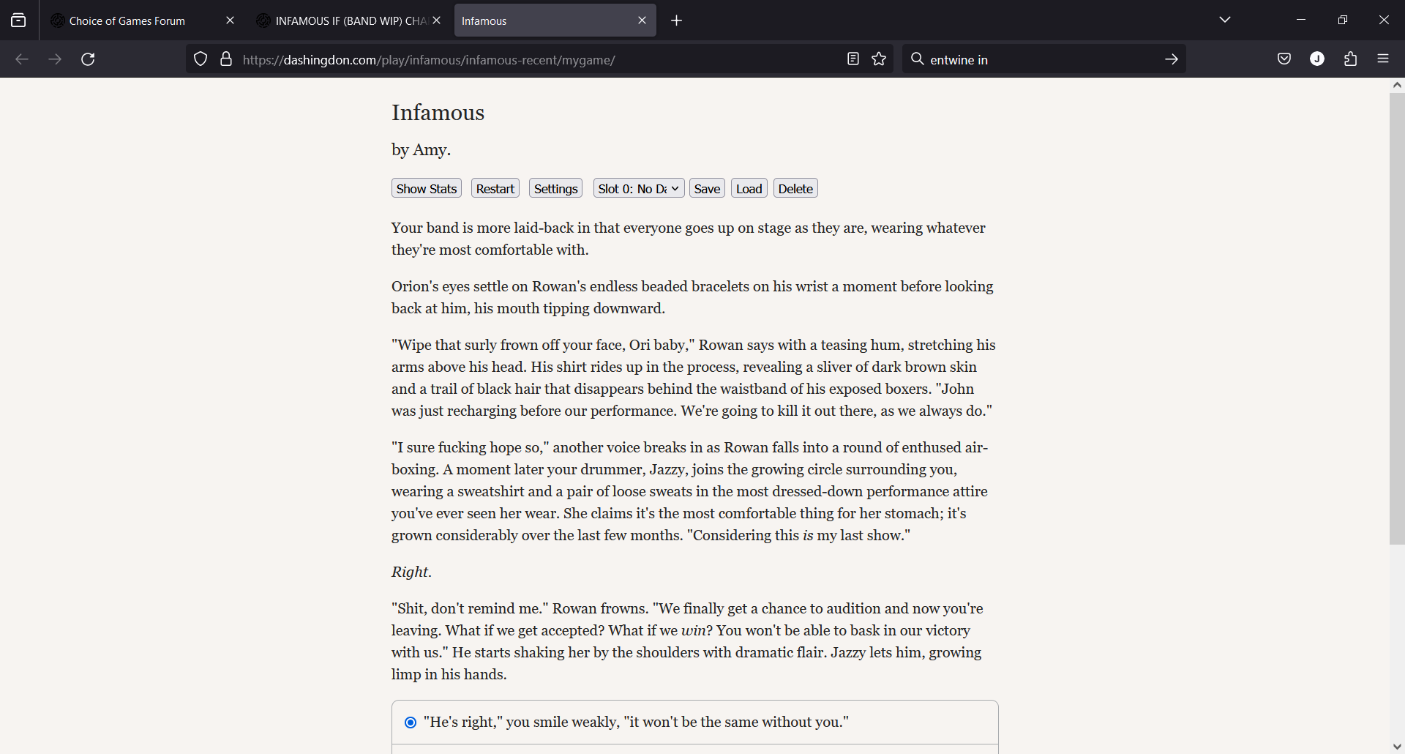List all tabs dropdown arrow

1225,20
